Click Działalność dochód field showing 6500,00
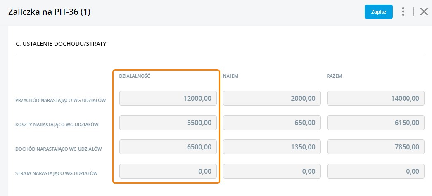Viewport: 432px width, 196px height. point(168,147)
